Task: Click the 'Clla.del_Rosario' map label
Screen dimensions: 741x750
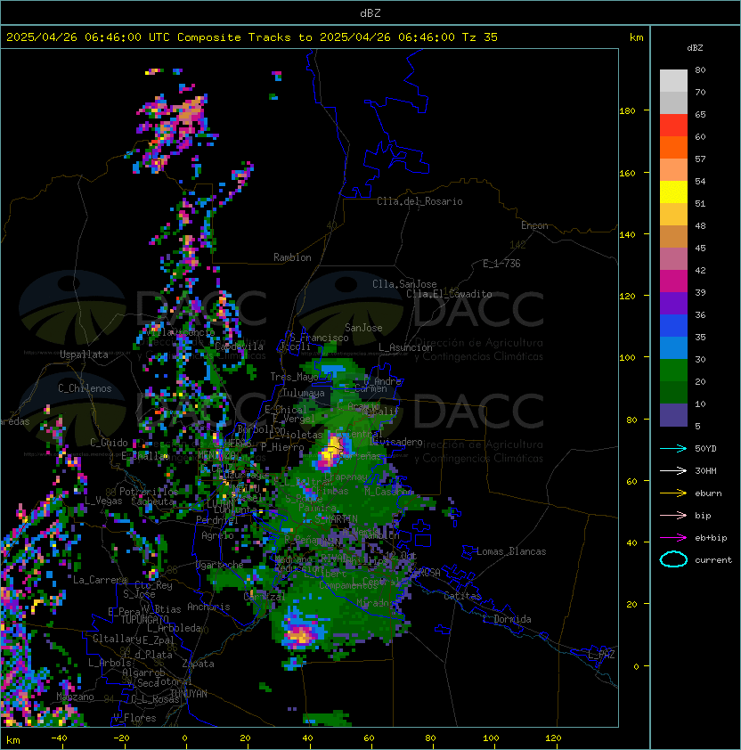Action: tap(419, 201)
